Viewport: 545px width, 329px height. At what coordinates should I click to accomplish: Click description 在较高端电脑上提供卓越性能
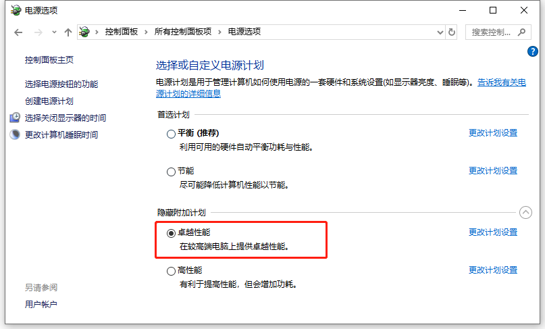[234, 247]
